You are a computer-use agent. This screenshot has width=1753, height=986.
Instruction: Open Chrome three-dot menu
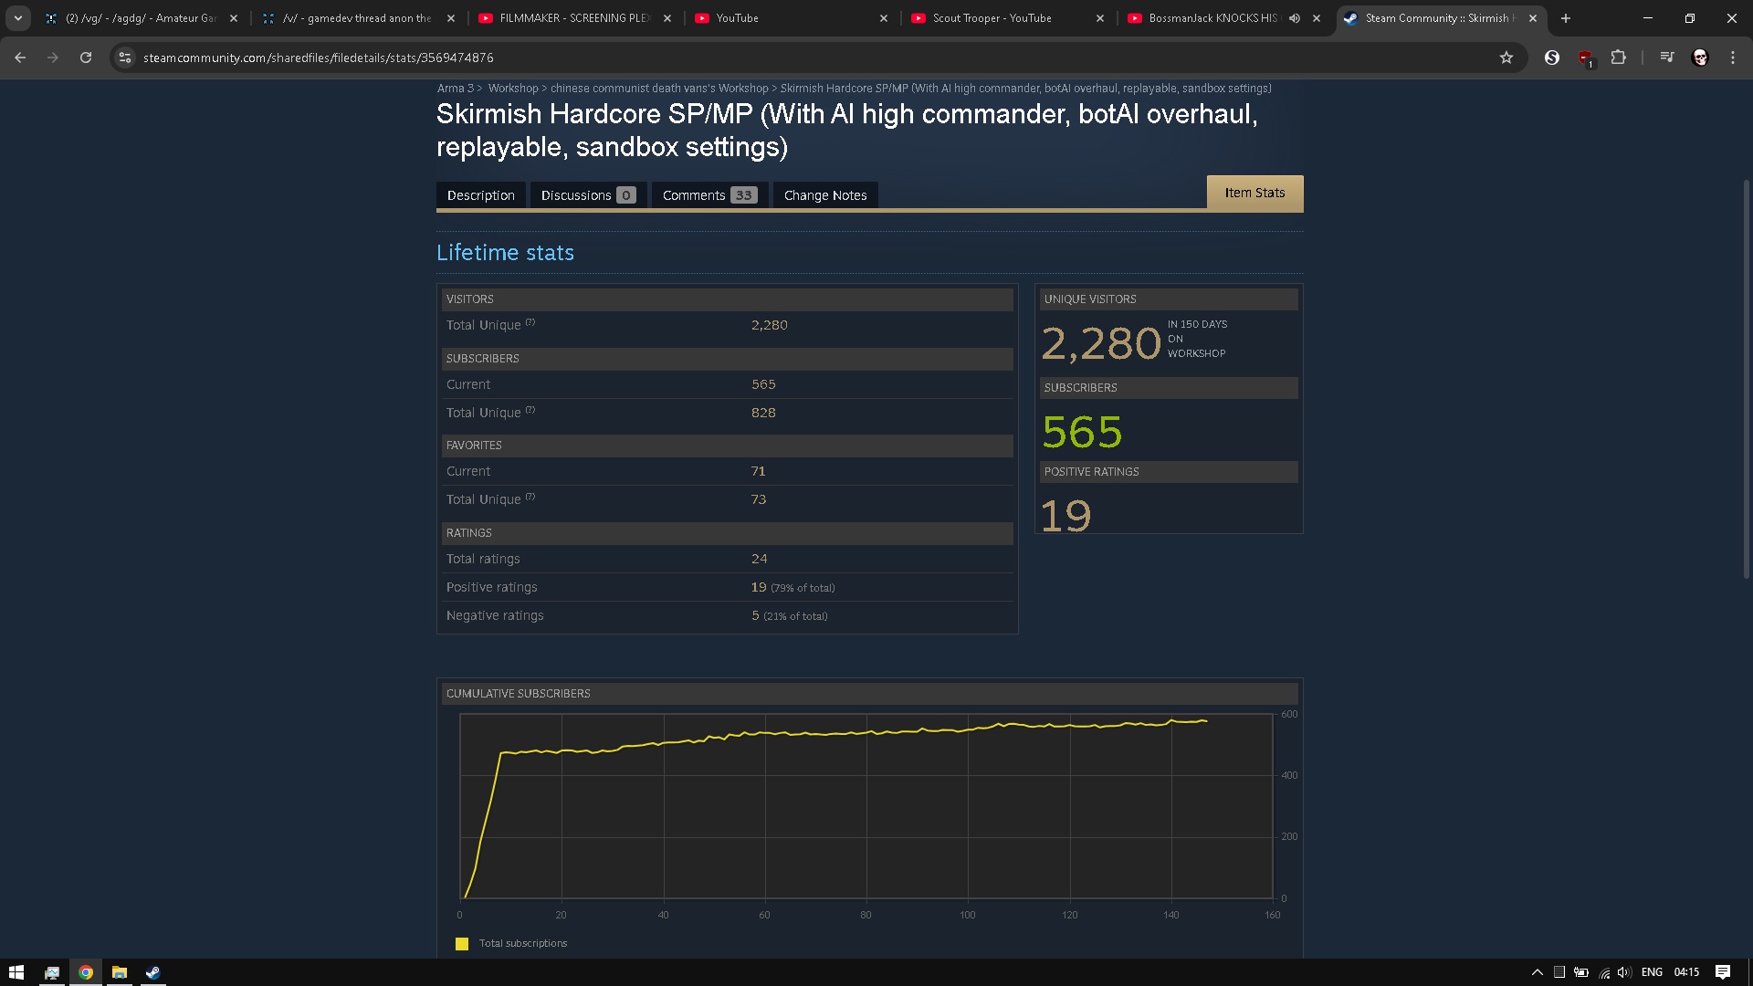point(1733,58)
